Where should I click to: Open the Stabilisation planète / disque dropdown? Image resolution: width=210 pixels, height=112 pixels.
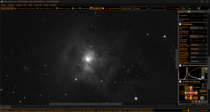[x=199, y=45]
